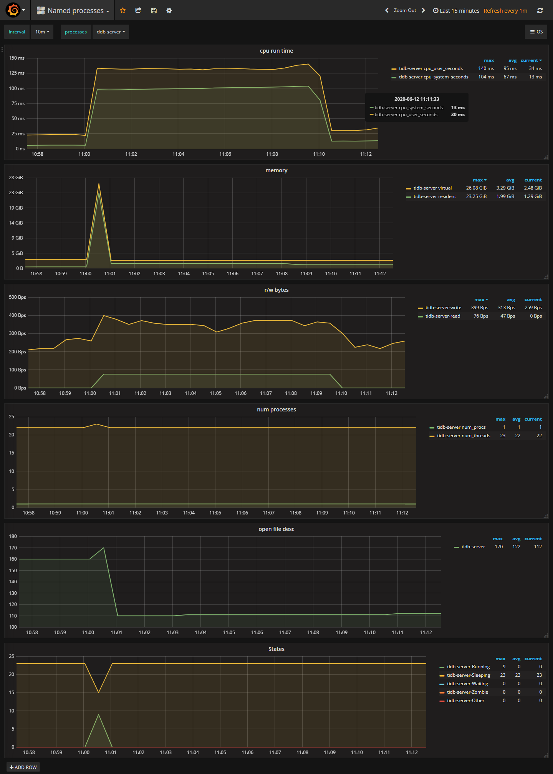Click the processes variable label
The image size is (553, 774).
click(76, 32)
